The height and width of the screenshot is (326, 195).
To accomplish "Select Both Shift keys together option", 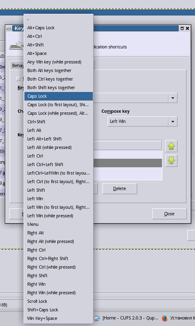I will pyautogui.click(x=59, y=88).
